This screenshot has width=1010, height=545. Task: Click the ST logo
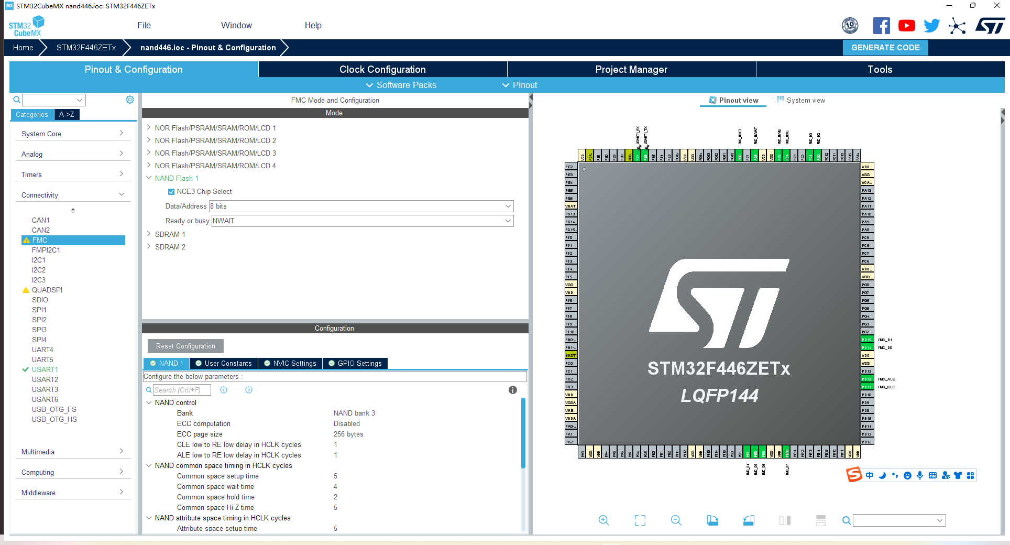coord(990,26)
